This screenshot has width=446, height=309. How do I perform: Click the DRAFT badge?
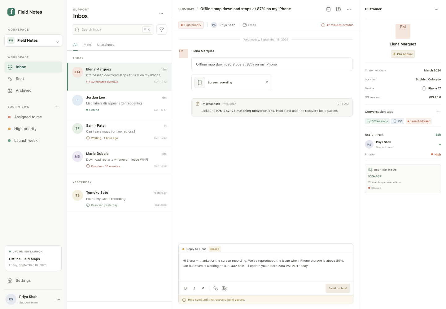pos(215,249)
